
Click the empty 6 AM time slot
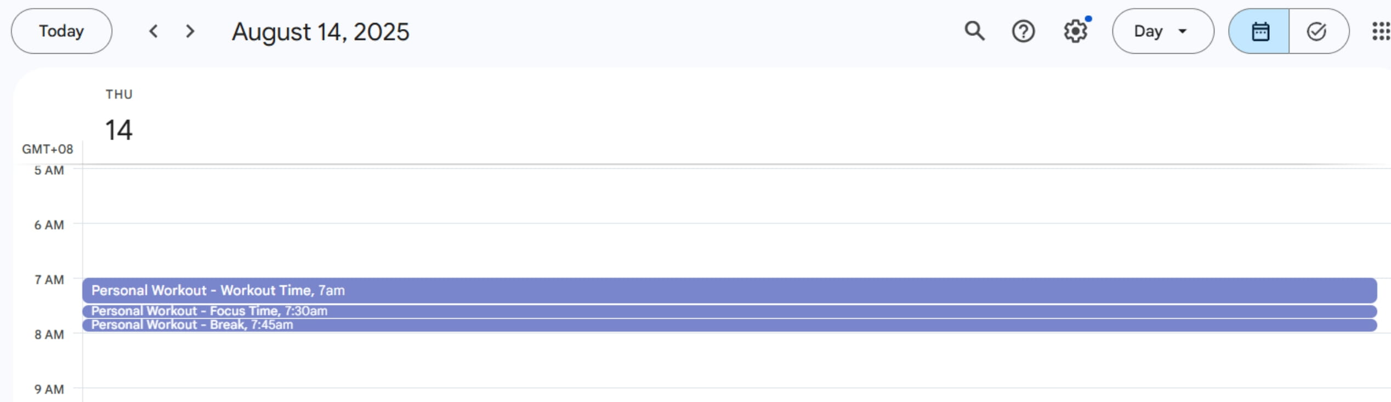[729, 250]
